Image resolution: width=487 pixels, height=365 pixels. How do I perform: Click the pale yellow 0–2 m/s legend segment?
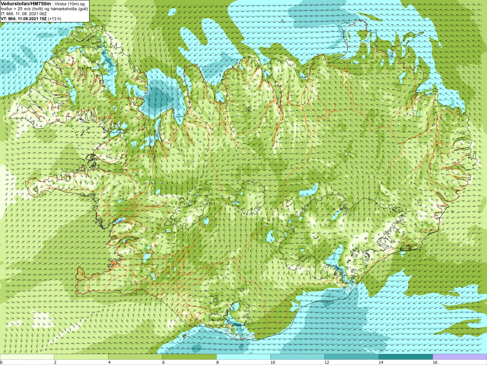[x=27, y=357]
